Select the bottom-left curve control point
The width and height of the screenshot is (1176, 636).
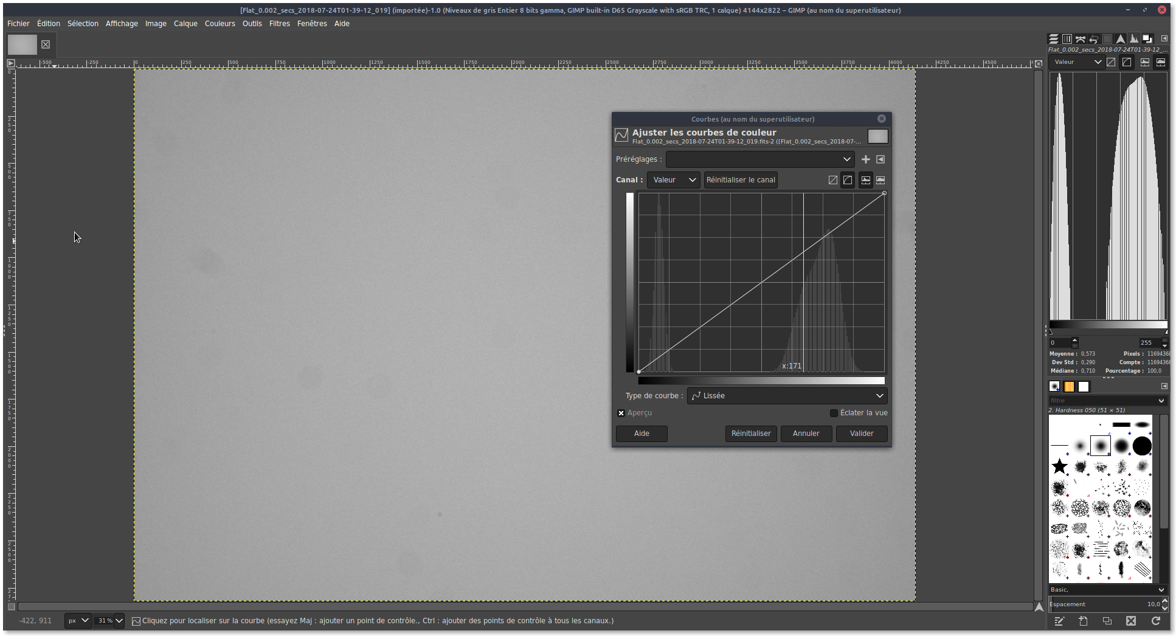pyautogui.click(x=638, y=372)
